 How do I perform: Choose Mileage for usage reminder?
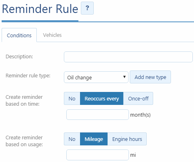(94, 139)
